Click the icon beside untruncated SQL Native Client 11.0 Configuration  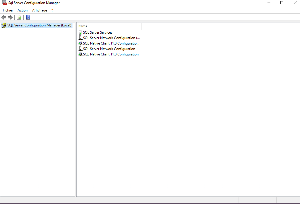(80, 54)
